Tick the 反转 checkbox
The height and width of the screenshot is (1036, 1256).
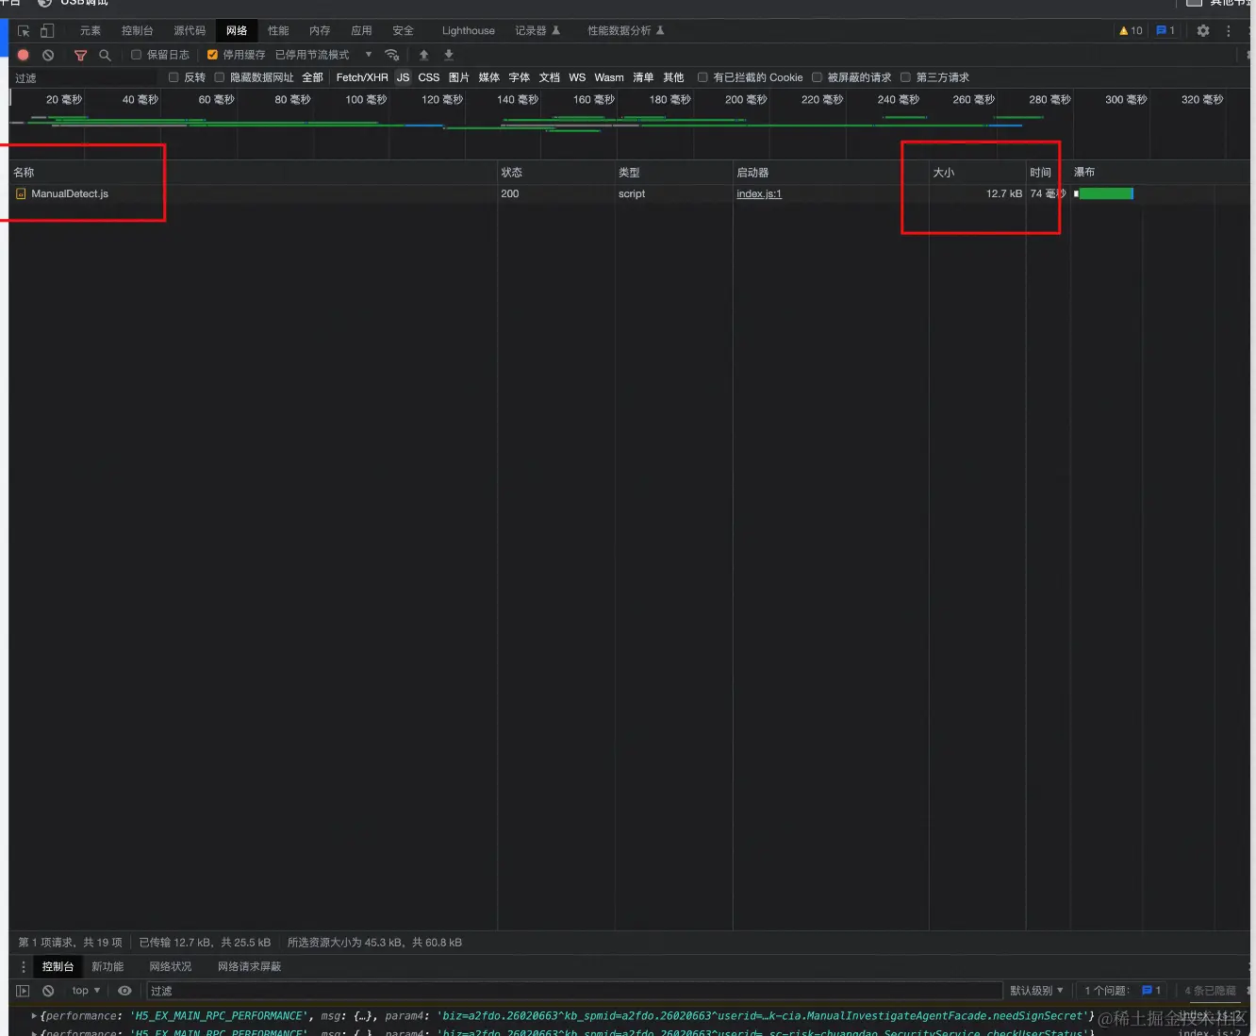coord(174,77)
